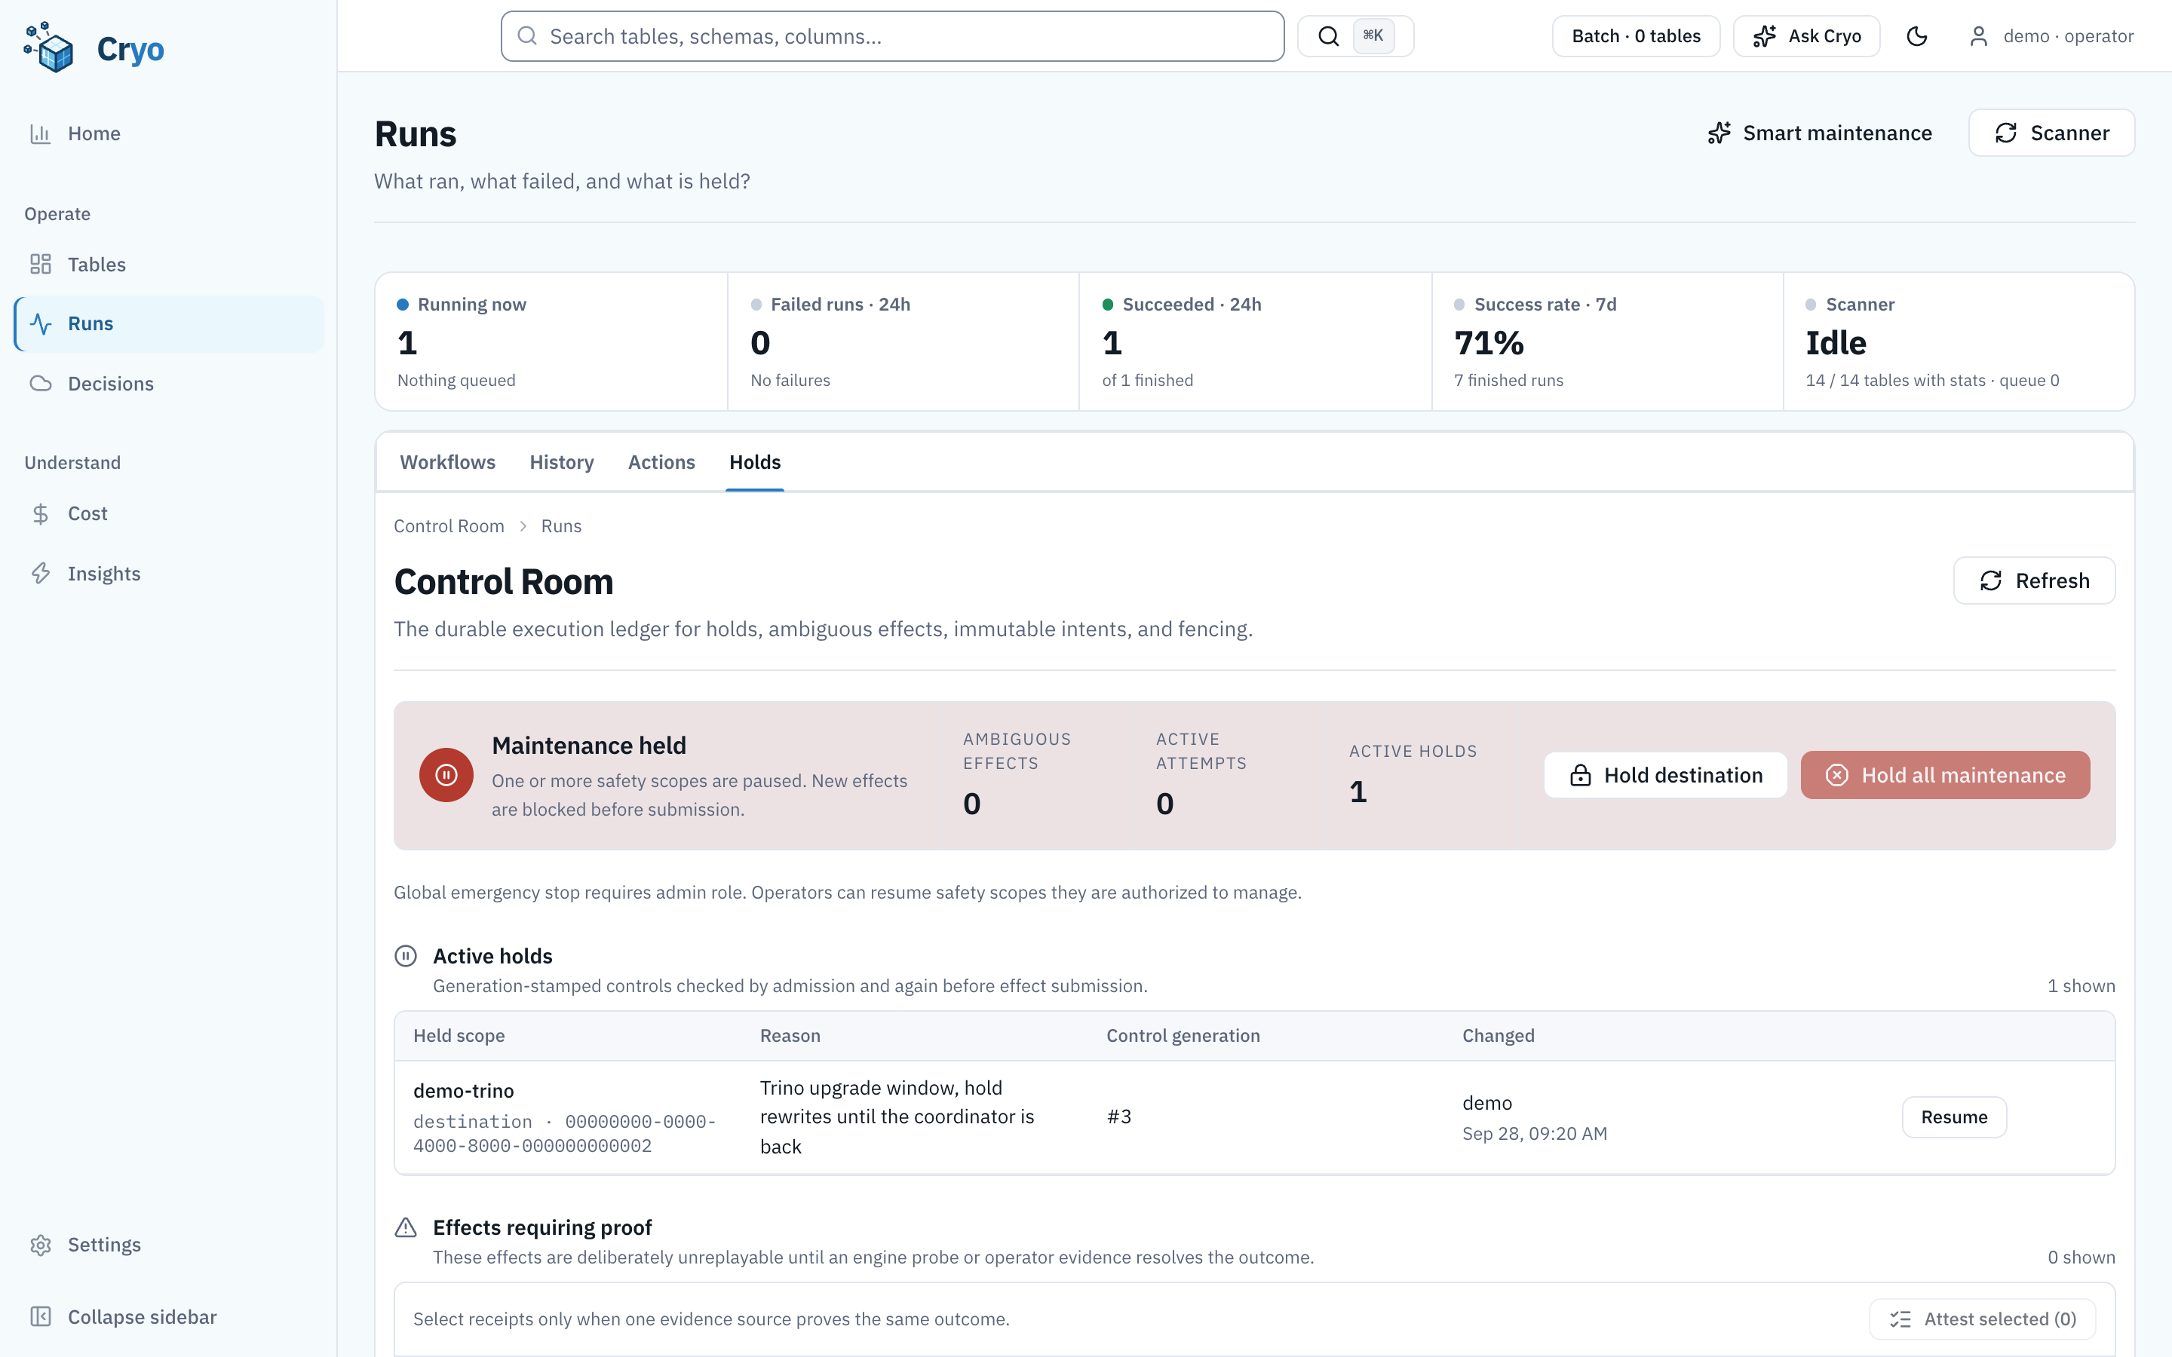Select Runs in the sidebar
Screen dimensions: 2172x1357
click(169, 323)
